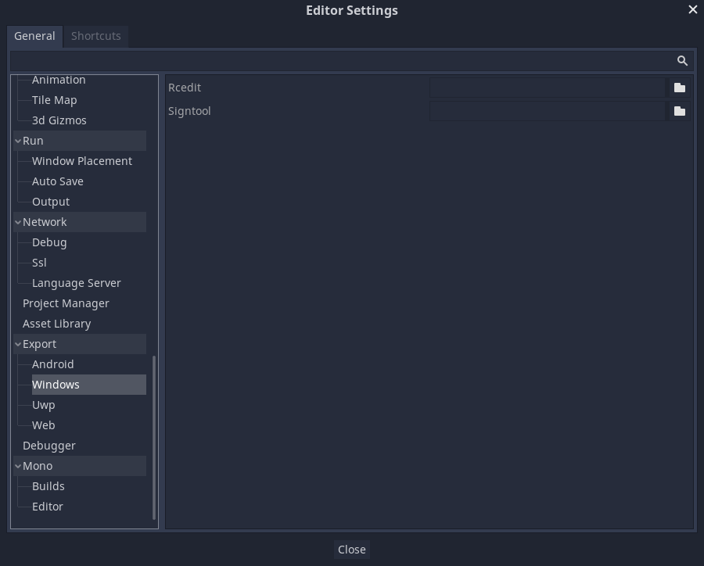Screen dimensions: 704x566
Task: Select Window Placement under Run
Action: [81, 161]
